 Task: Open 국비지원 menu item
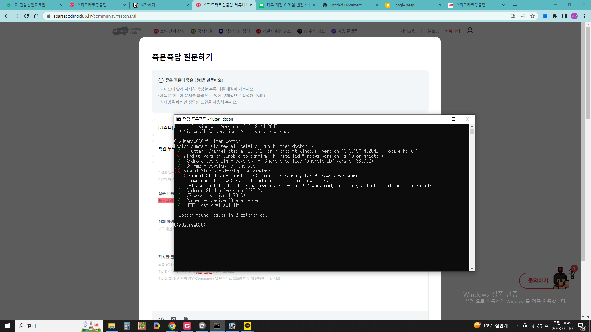[x=202, y=31]
